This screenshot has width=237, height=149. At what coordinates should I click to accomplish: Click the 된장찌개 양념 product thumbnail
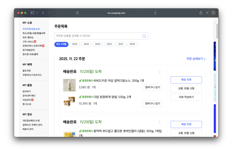pos(69,101)
